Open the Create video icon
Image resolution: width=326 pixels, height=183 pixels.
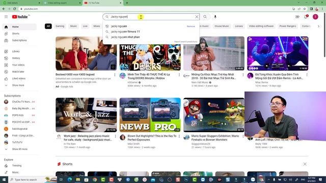point(297,17)
